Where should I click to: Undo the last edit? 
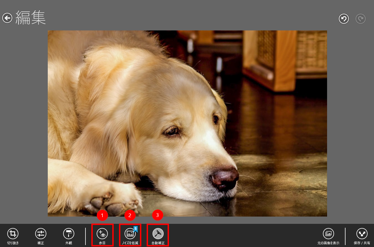coord(344,19)
